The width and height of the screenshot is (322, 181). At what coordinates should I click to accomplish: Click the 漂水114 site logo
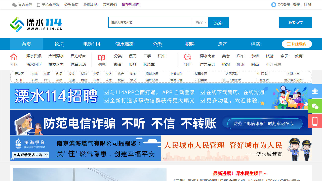tap(36, 24)
